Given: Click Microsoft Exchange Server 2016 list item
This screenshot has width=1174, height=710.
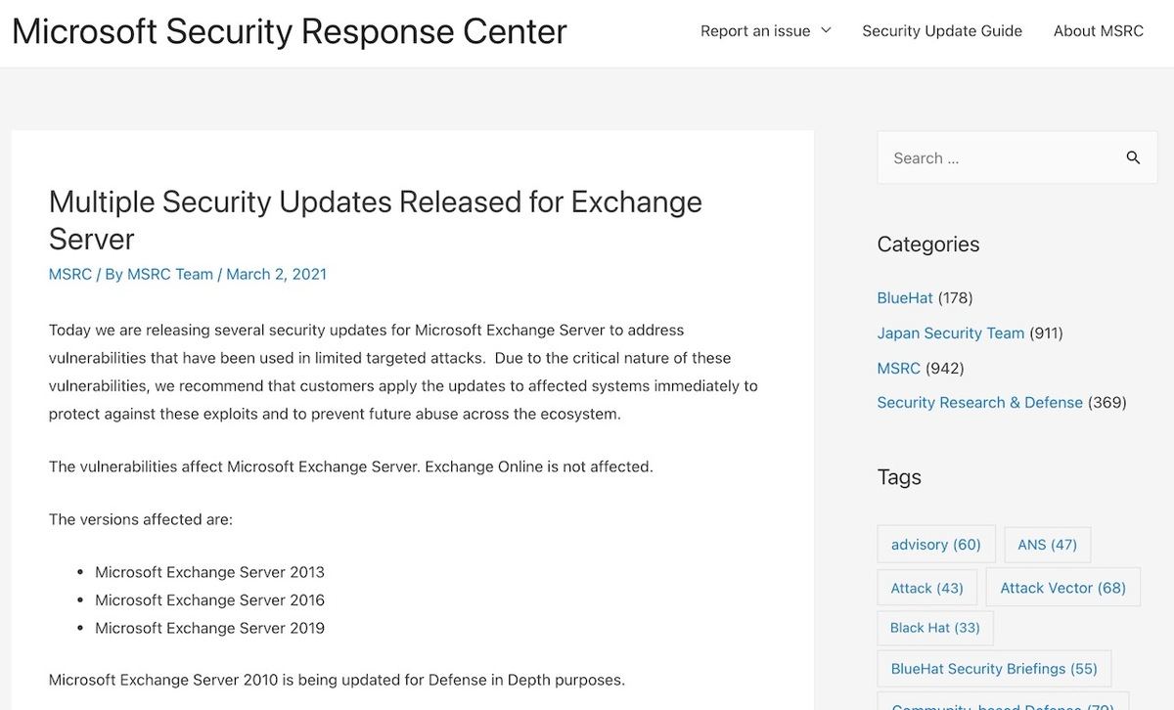Looking at the screenshot, I should pyautogui.click(x=209, y=599).
